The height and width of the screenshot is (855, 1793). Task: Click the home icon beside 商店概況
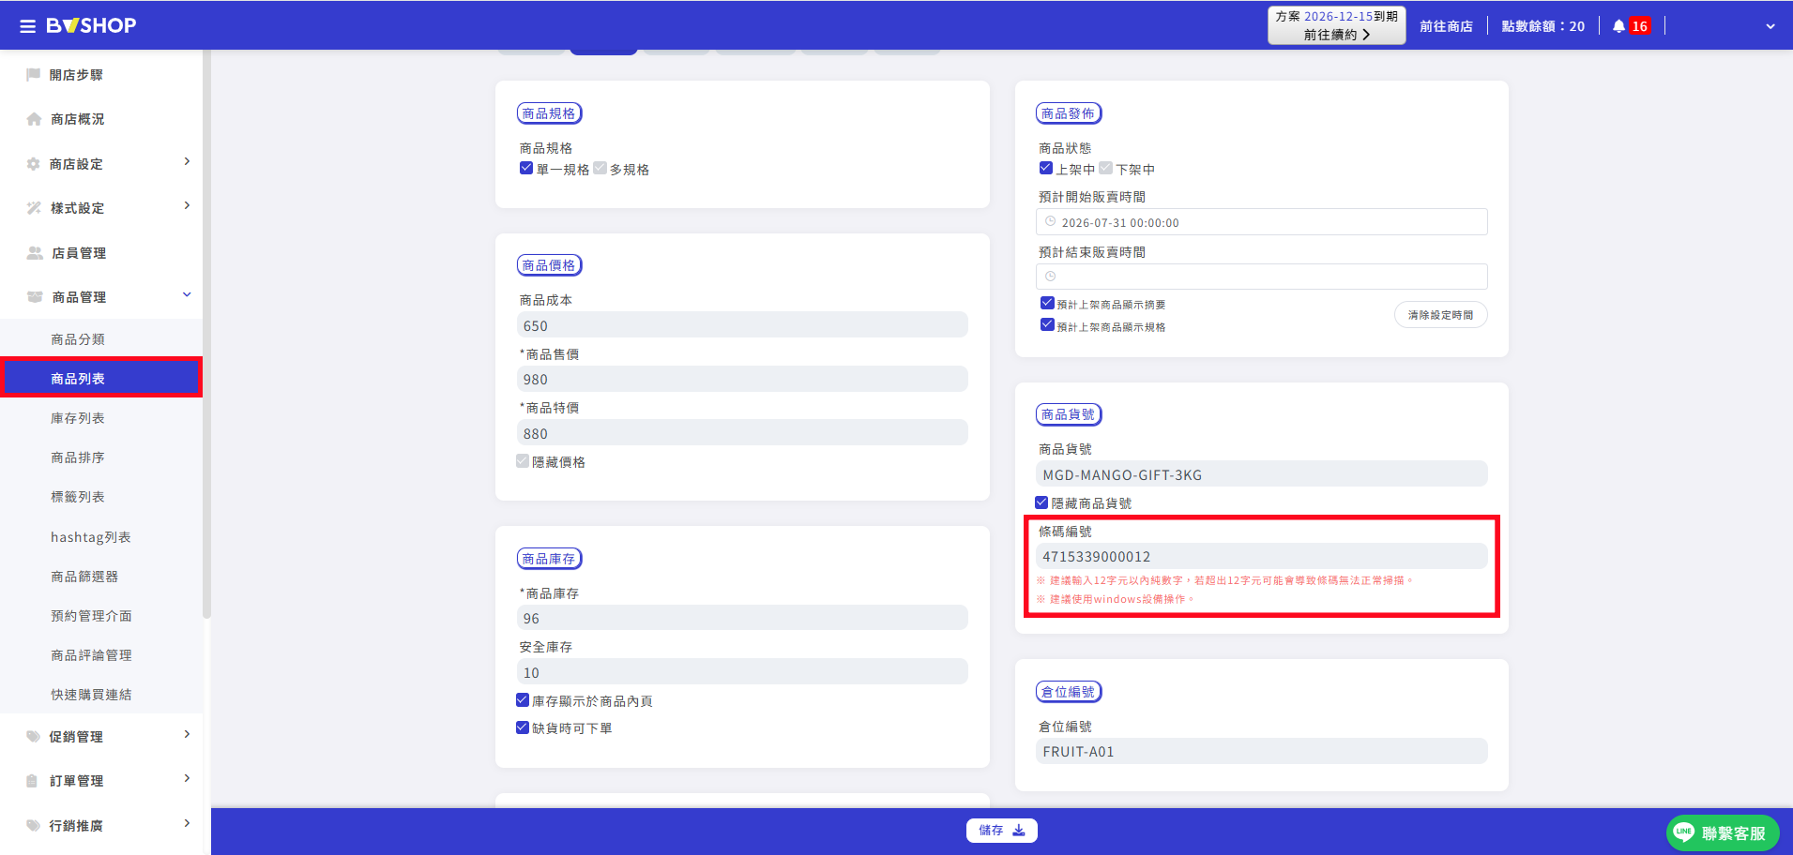tap(34, 119)
